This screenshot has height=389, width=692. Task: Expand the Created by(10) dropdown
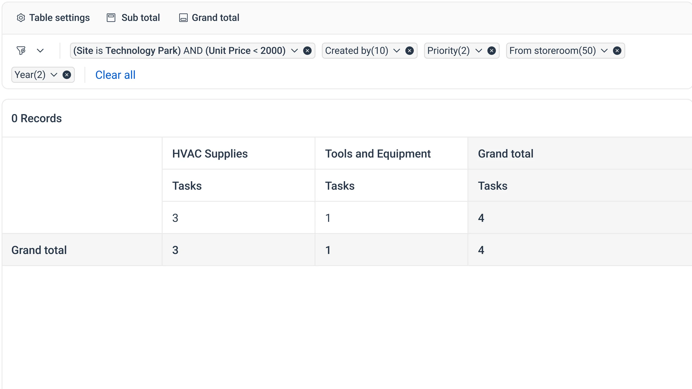(x=397, y=51)
